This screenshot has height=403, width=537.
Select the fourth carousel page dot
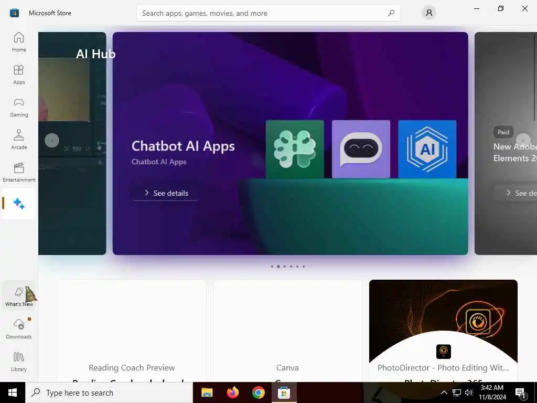coord(291,266)
